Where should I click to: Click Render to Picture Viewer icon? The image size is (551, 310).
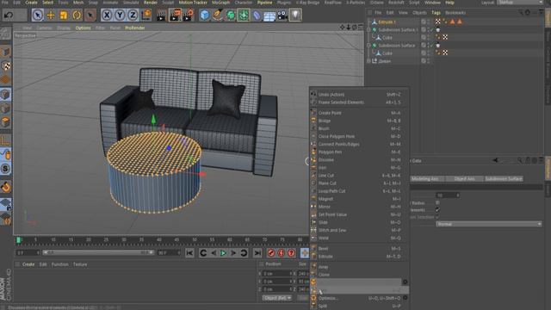pyautogui.click(x=175, y=15)
